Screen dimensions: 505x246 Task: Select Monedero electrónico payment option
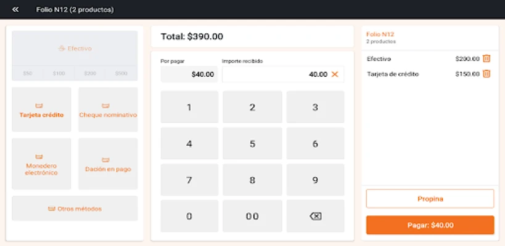pos(41,164)
